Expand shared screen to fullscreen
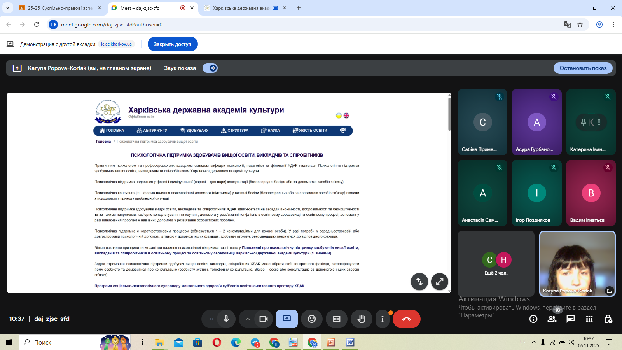 439,282
